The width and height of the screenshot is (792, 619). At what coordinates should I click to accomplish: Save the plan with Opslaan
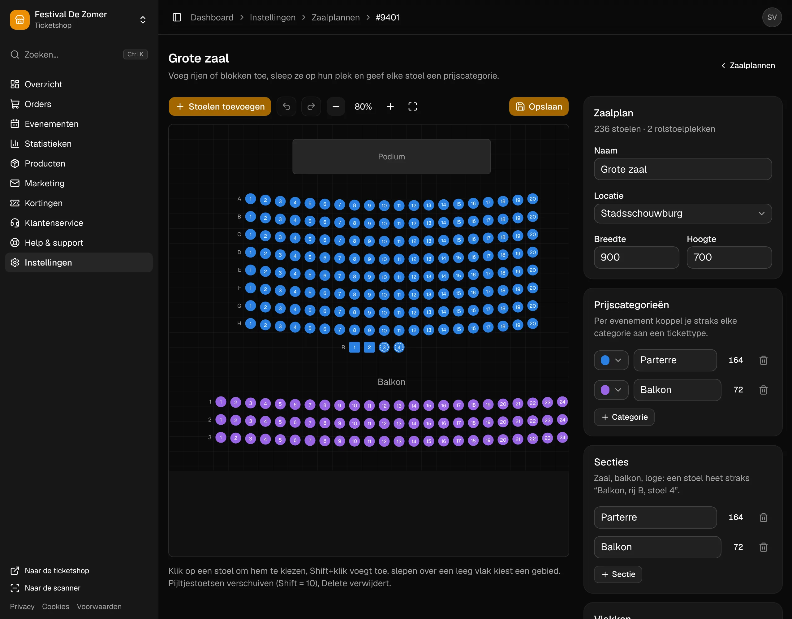pos(539,107)
